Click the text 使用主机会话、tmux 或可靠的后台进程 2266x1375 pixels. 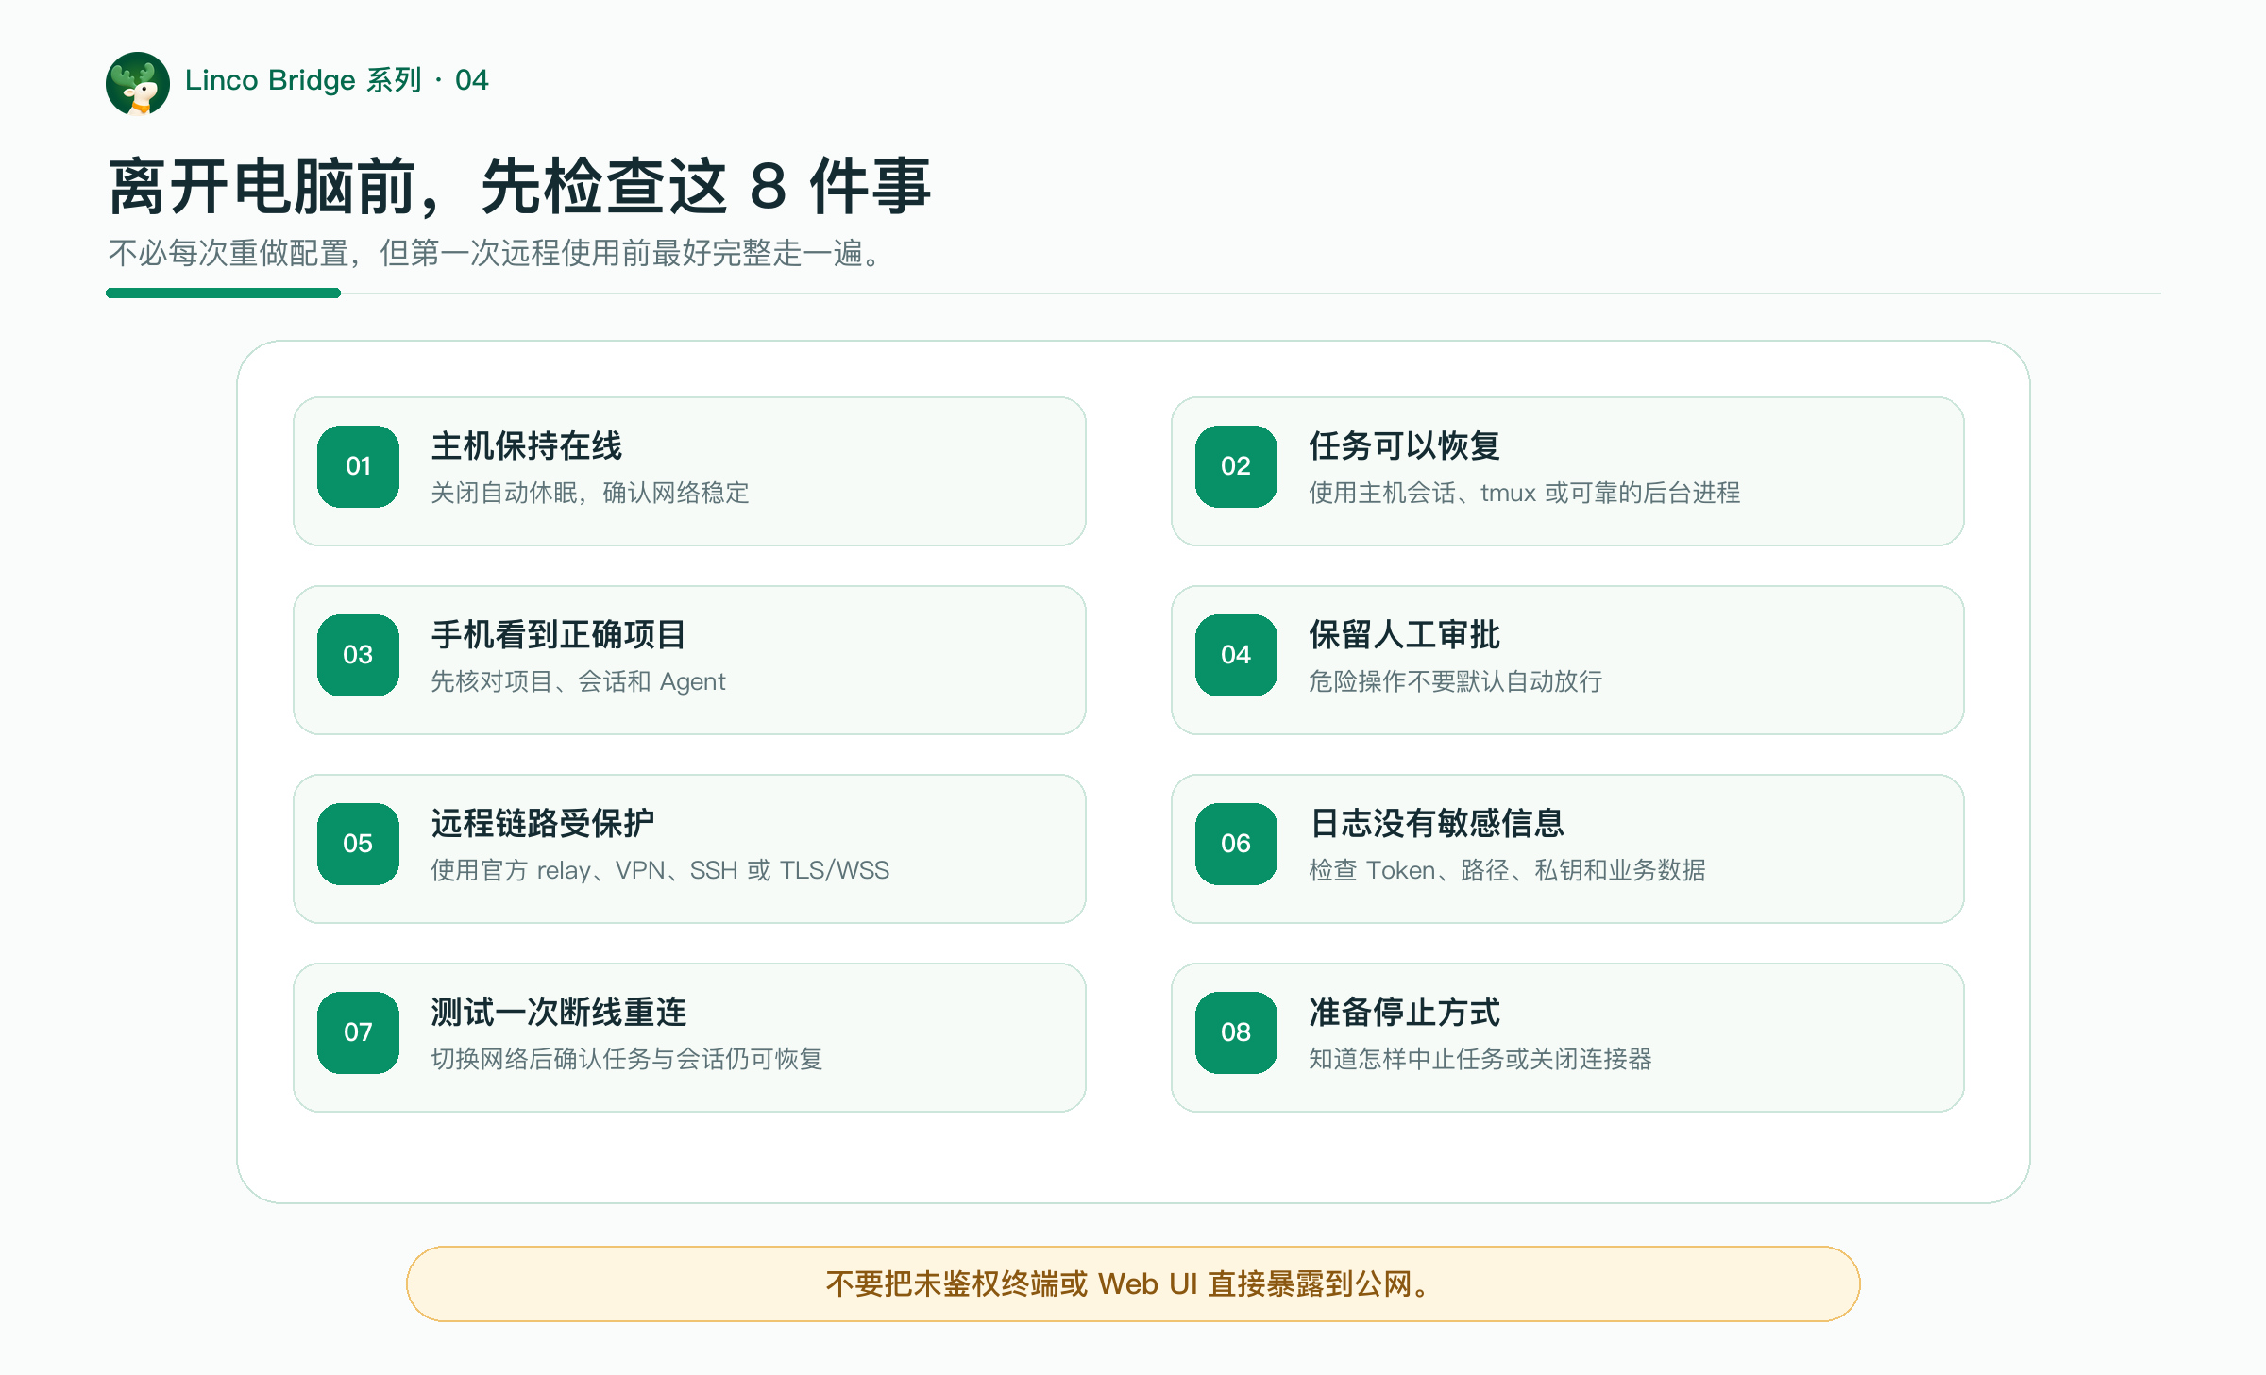1525,493
